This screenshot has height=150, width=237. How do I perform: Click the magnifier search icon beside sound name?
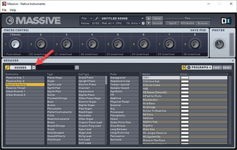(97, 18)
